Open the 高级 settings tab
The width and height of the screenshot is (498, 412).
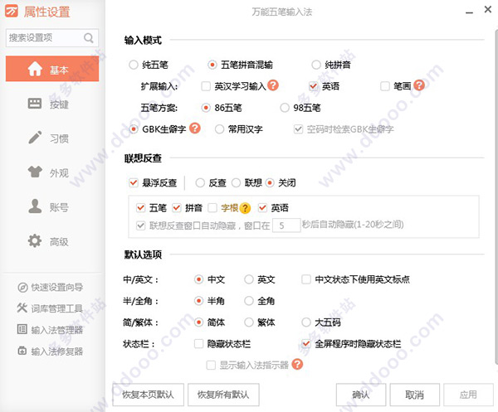(x=52, y=241)
